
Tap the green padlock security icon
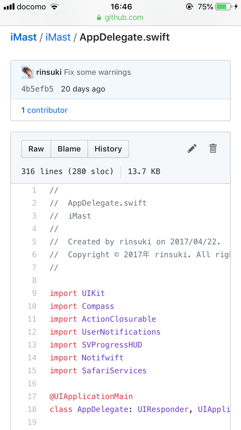coord(99,18)
